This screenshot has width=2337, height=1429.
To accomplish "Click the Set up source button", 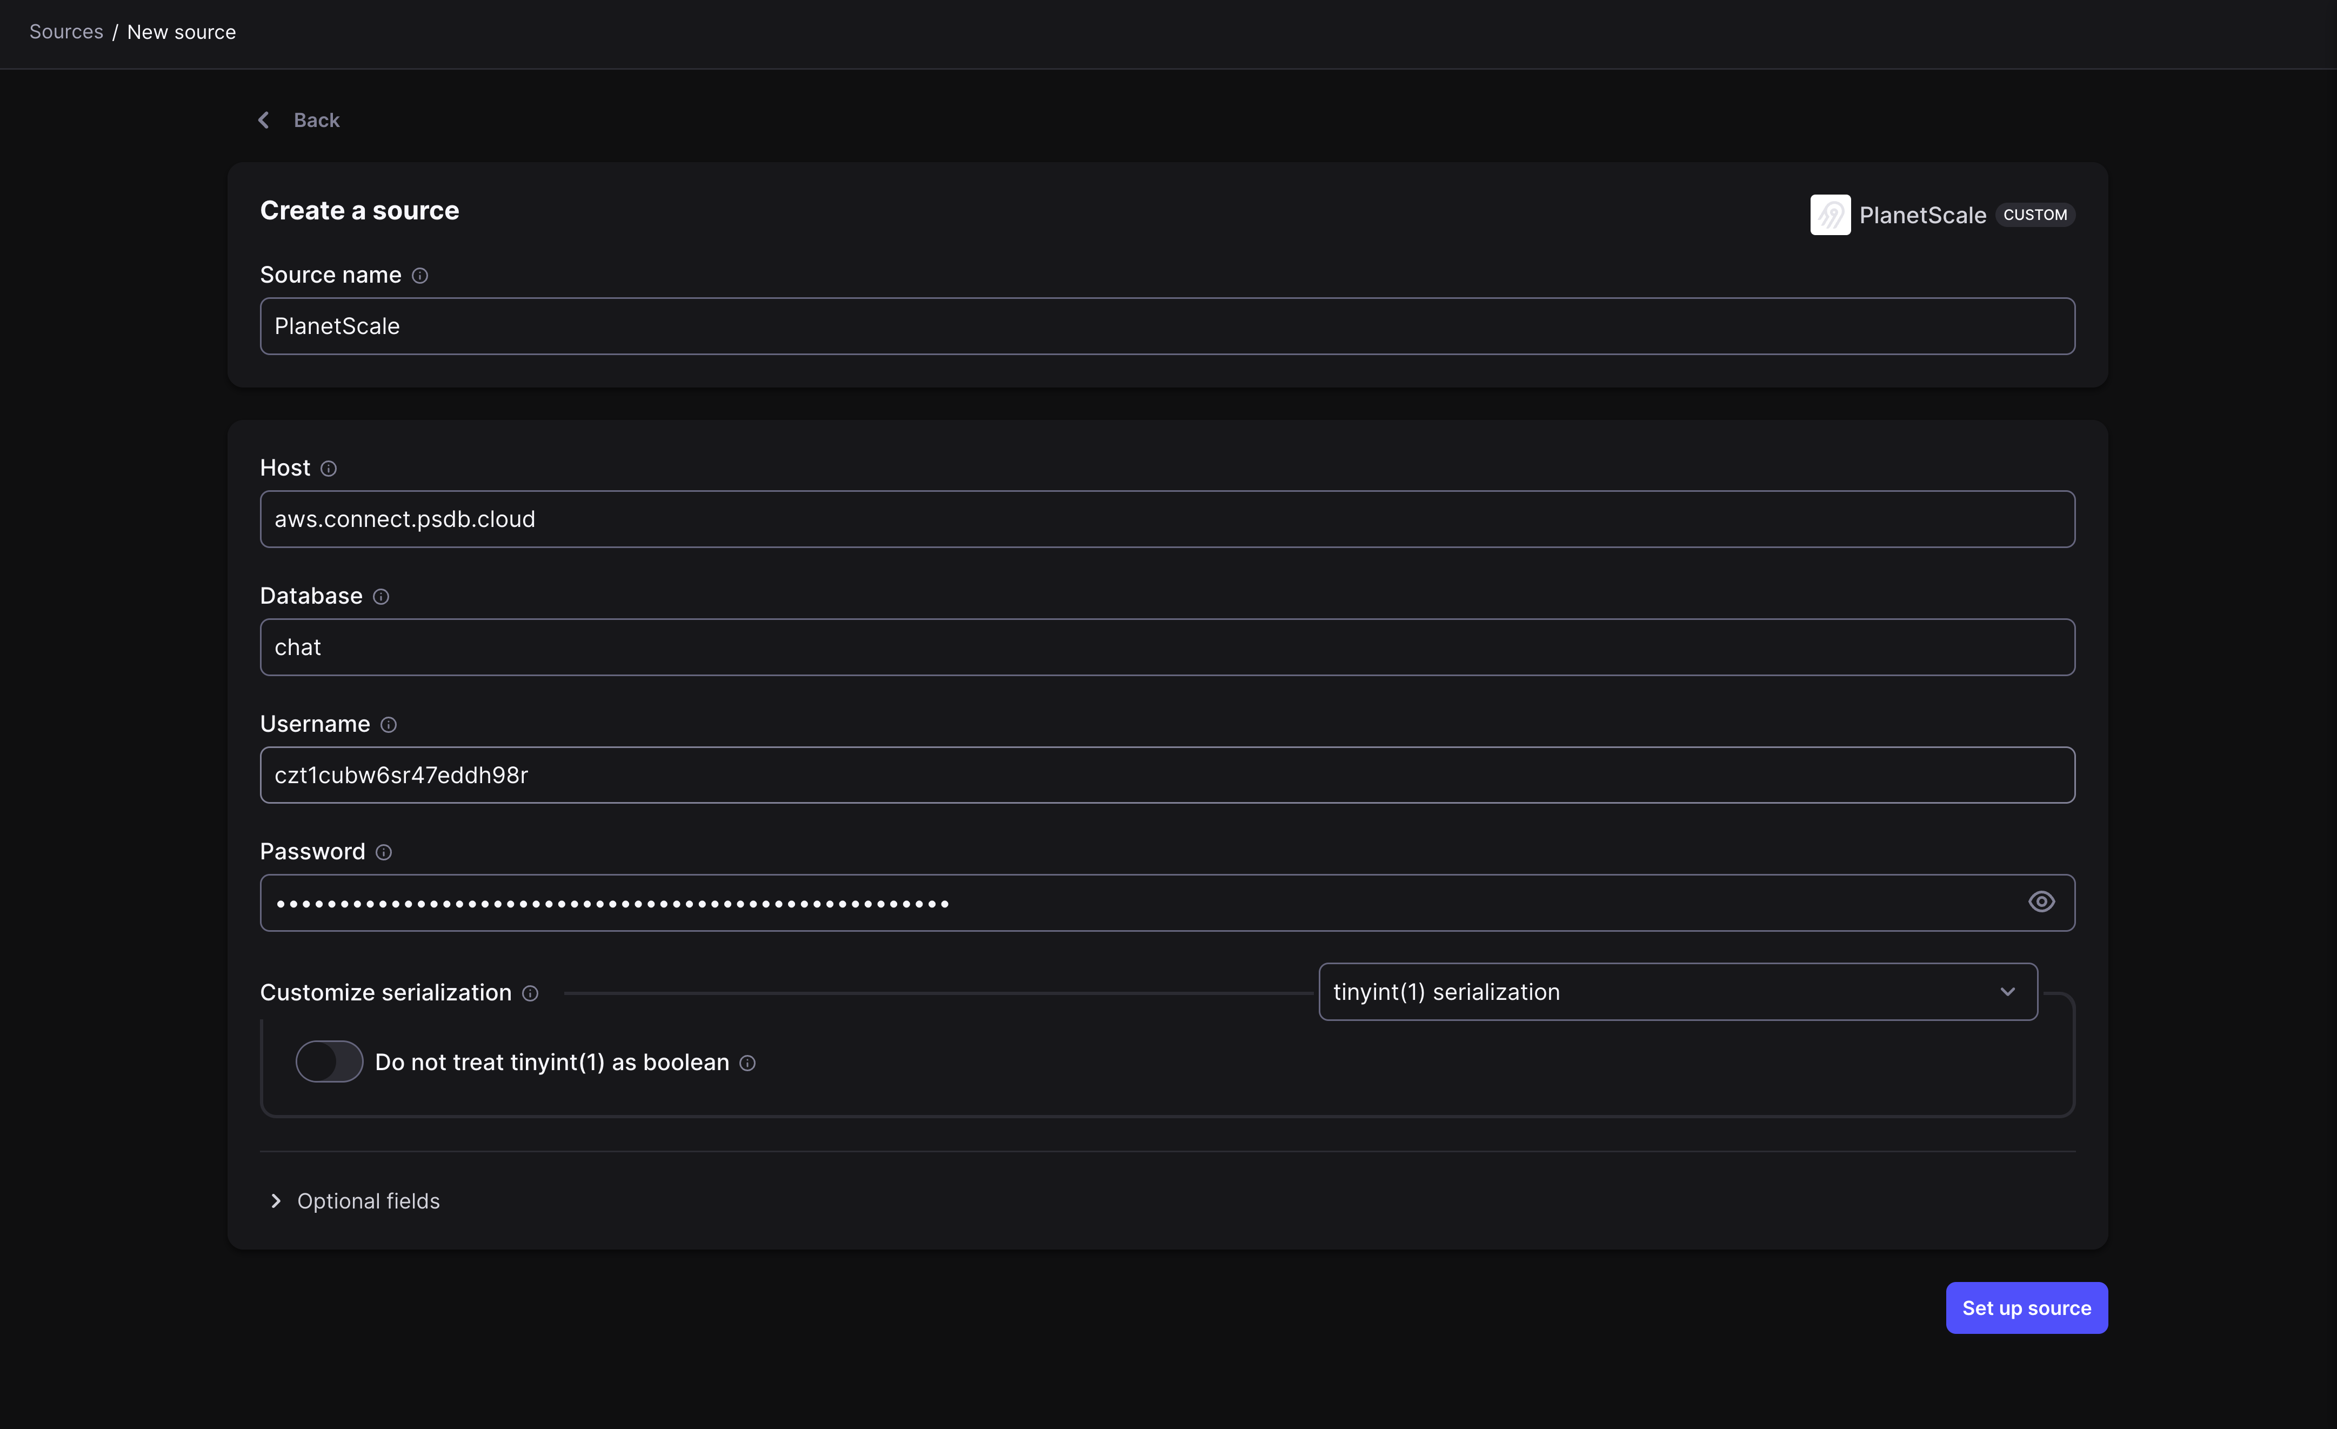I will 2026,1307.
